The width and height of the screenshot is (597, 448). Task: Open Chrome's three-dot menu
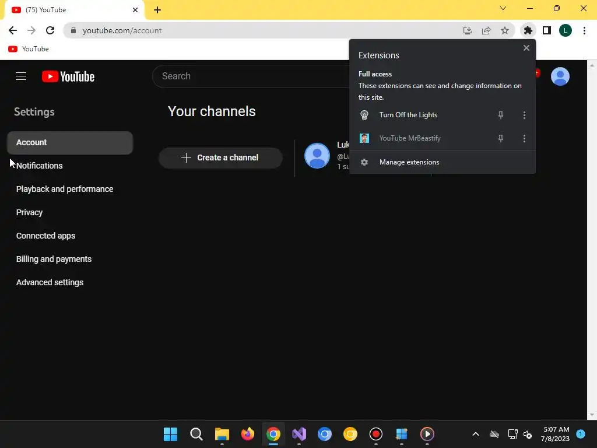tap(584, 30)
